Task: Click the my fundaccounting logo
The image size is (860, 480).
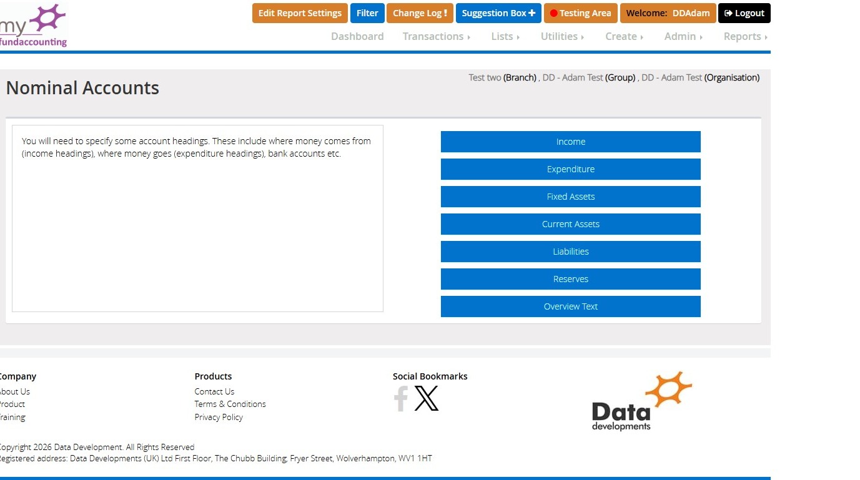Action: pyautogui.click(x=33, y=26)
